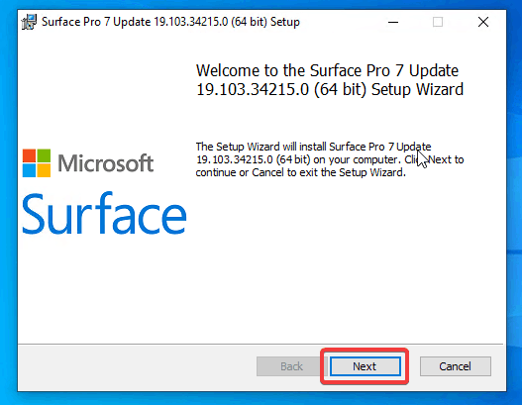
Task: Click the yellow square of the Microsoft logo
Action: coord(44,170)
